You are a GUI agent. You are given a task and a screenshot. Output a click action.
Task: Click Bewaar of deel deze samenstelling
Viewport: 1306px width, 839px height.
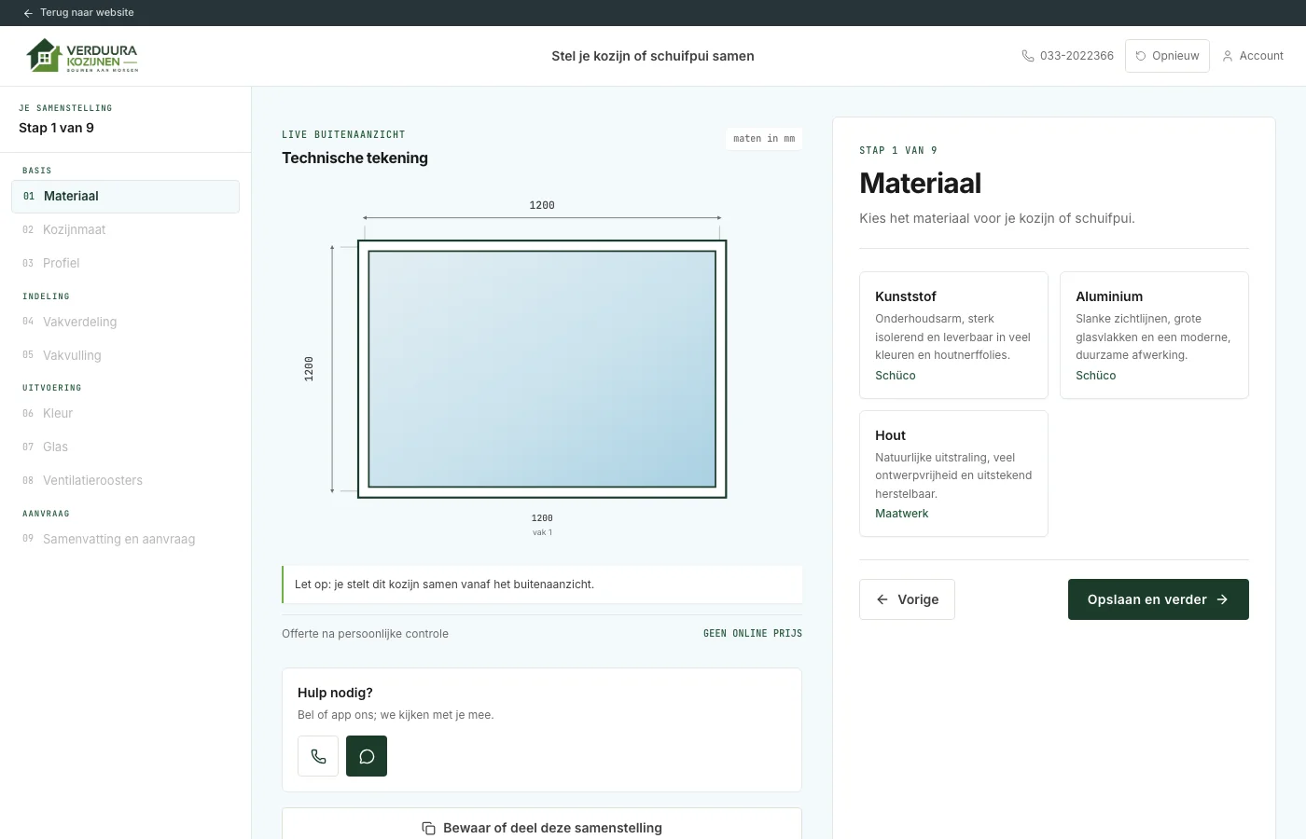point(542,828)
